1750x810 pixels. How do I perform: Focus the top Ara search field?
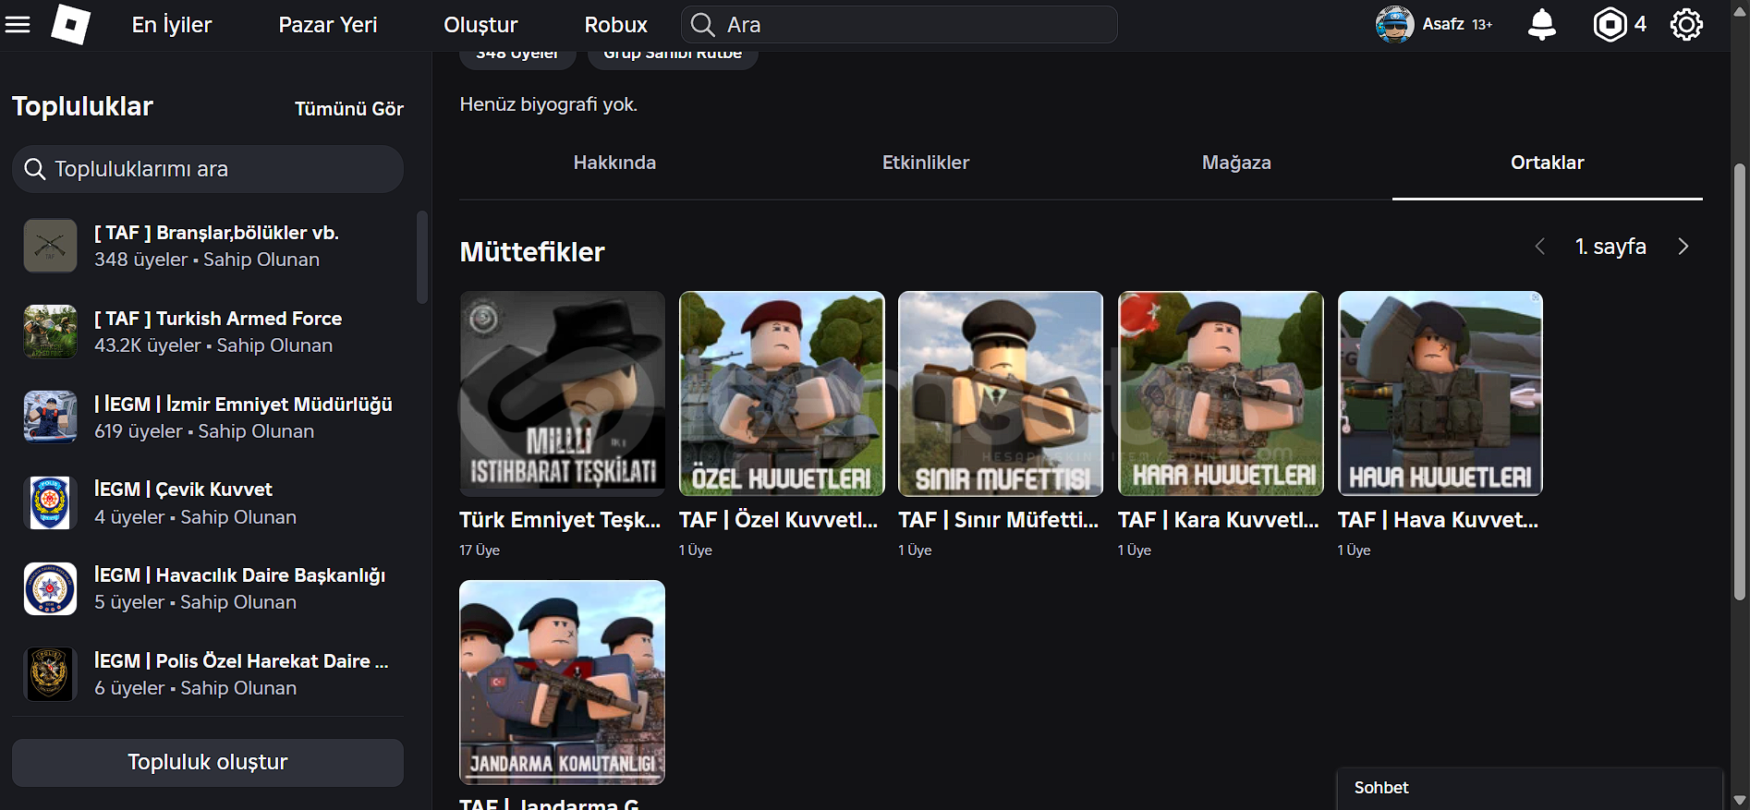899,25
